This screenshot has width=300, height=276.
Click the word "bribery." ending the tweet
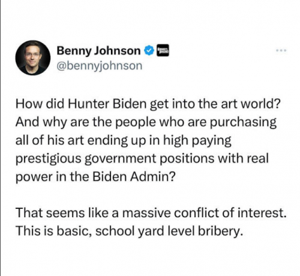[221, 231]
